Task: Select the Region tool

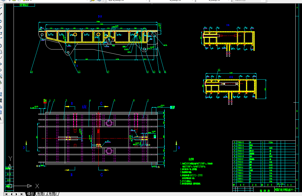Action: (x=1, y=106)
